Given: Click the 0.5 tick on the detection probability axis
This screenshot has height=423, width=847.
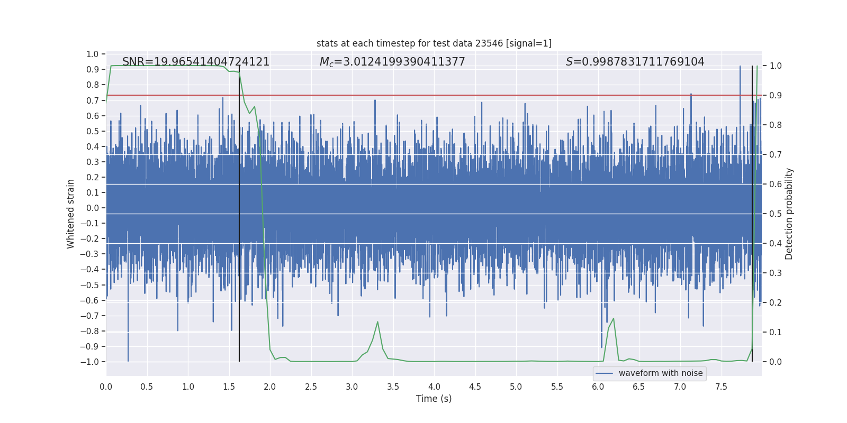Looking at the screenshot, I should pos(776,214).
